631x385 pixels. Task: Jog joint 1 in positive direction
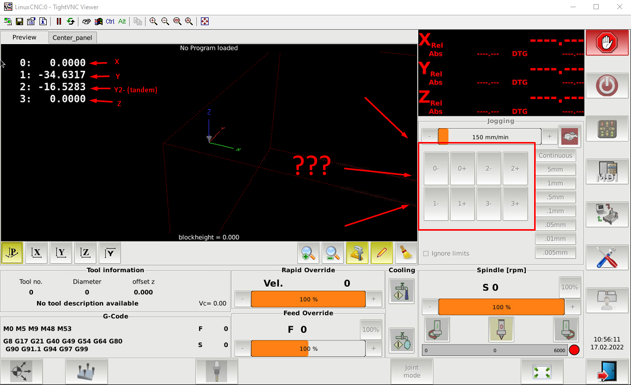pyautogui.click(x=462, y=204)
